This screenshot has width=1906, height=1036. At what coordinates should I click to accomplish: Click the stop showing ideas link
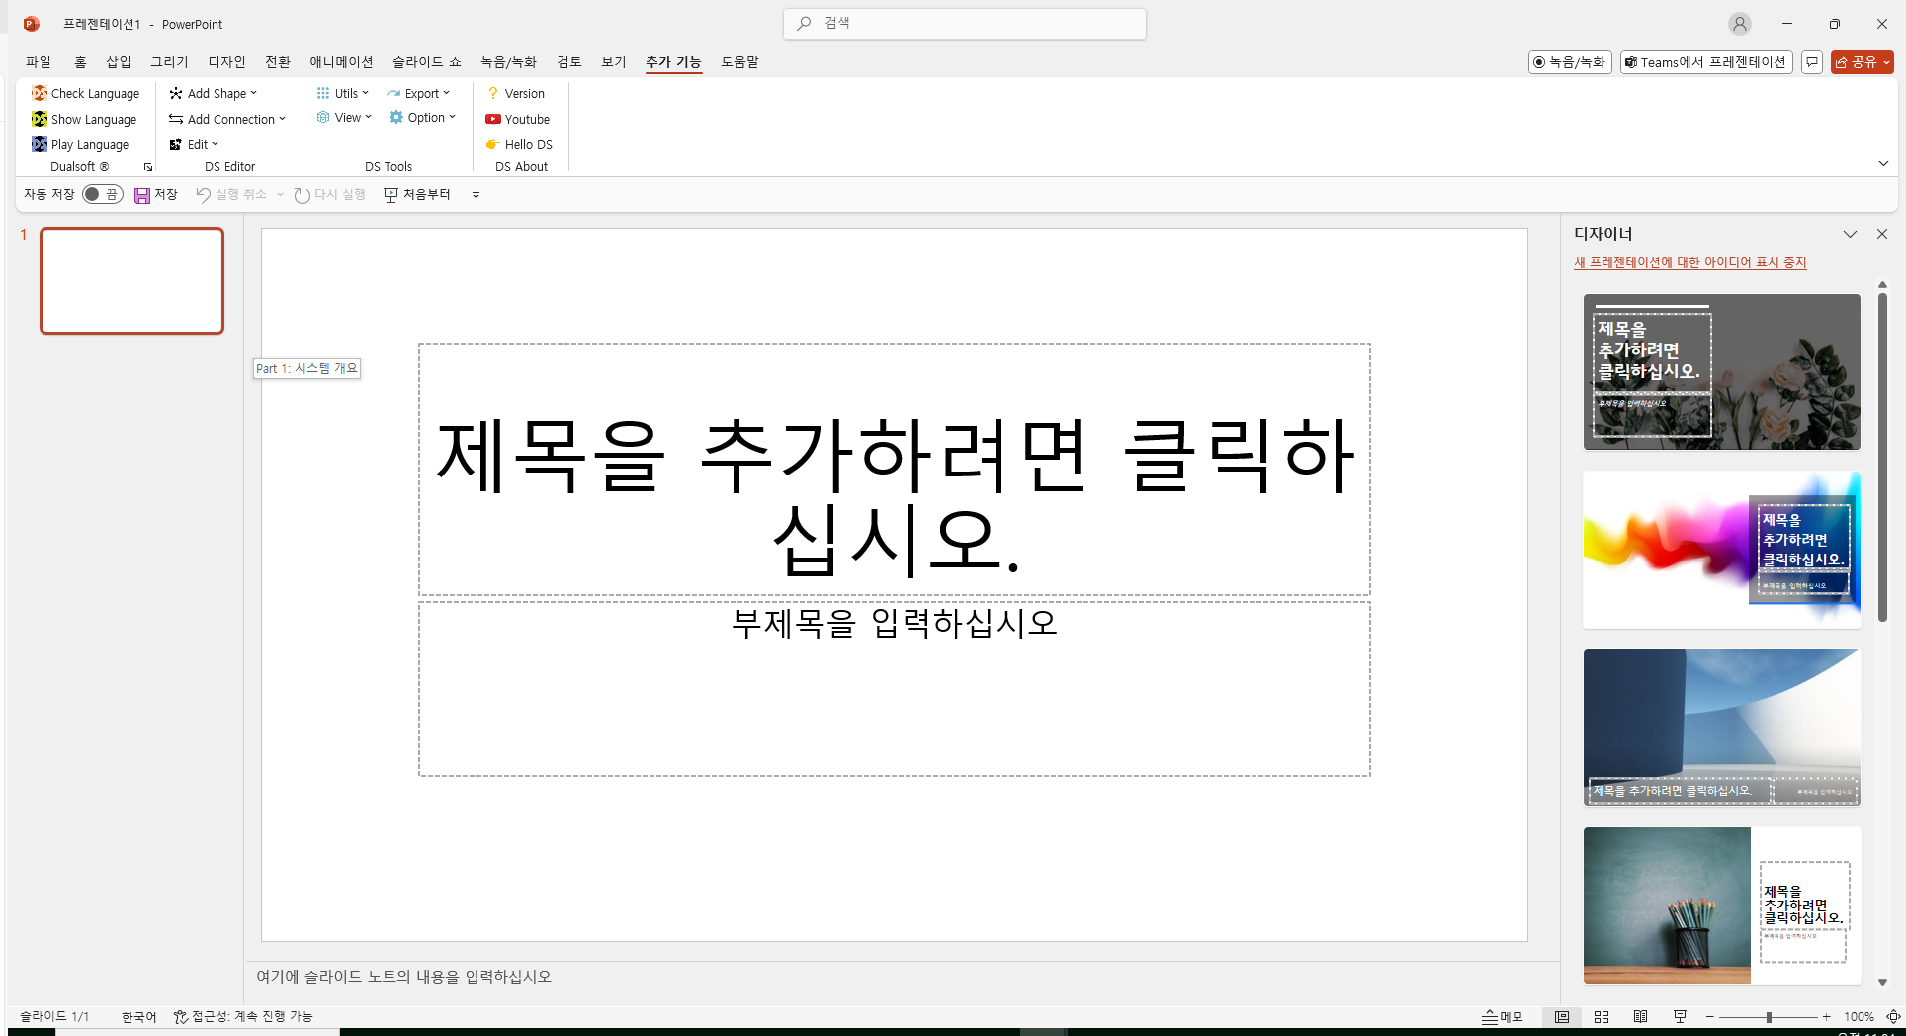tap(1689, 262)
